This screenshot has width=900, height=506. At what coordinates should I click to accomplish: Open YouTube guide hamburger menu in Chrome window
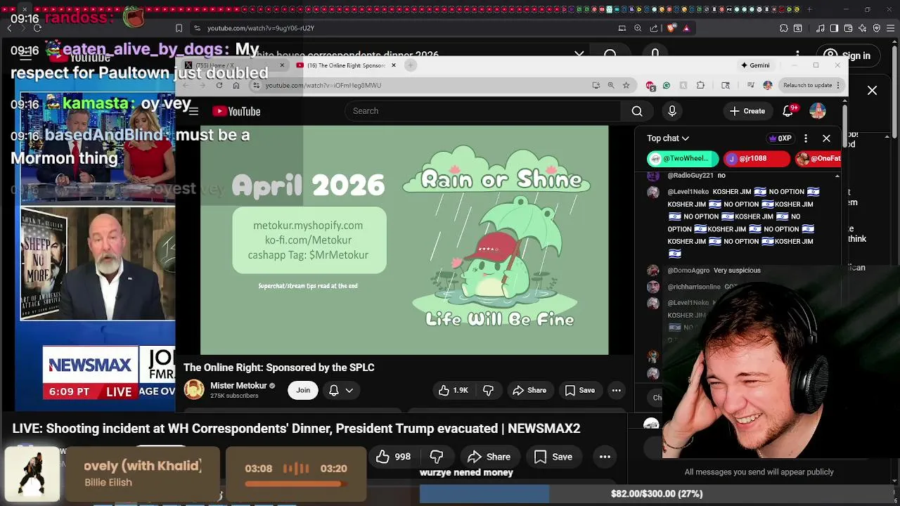click(193, 111)
